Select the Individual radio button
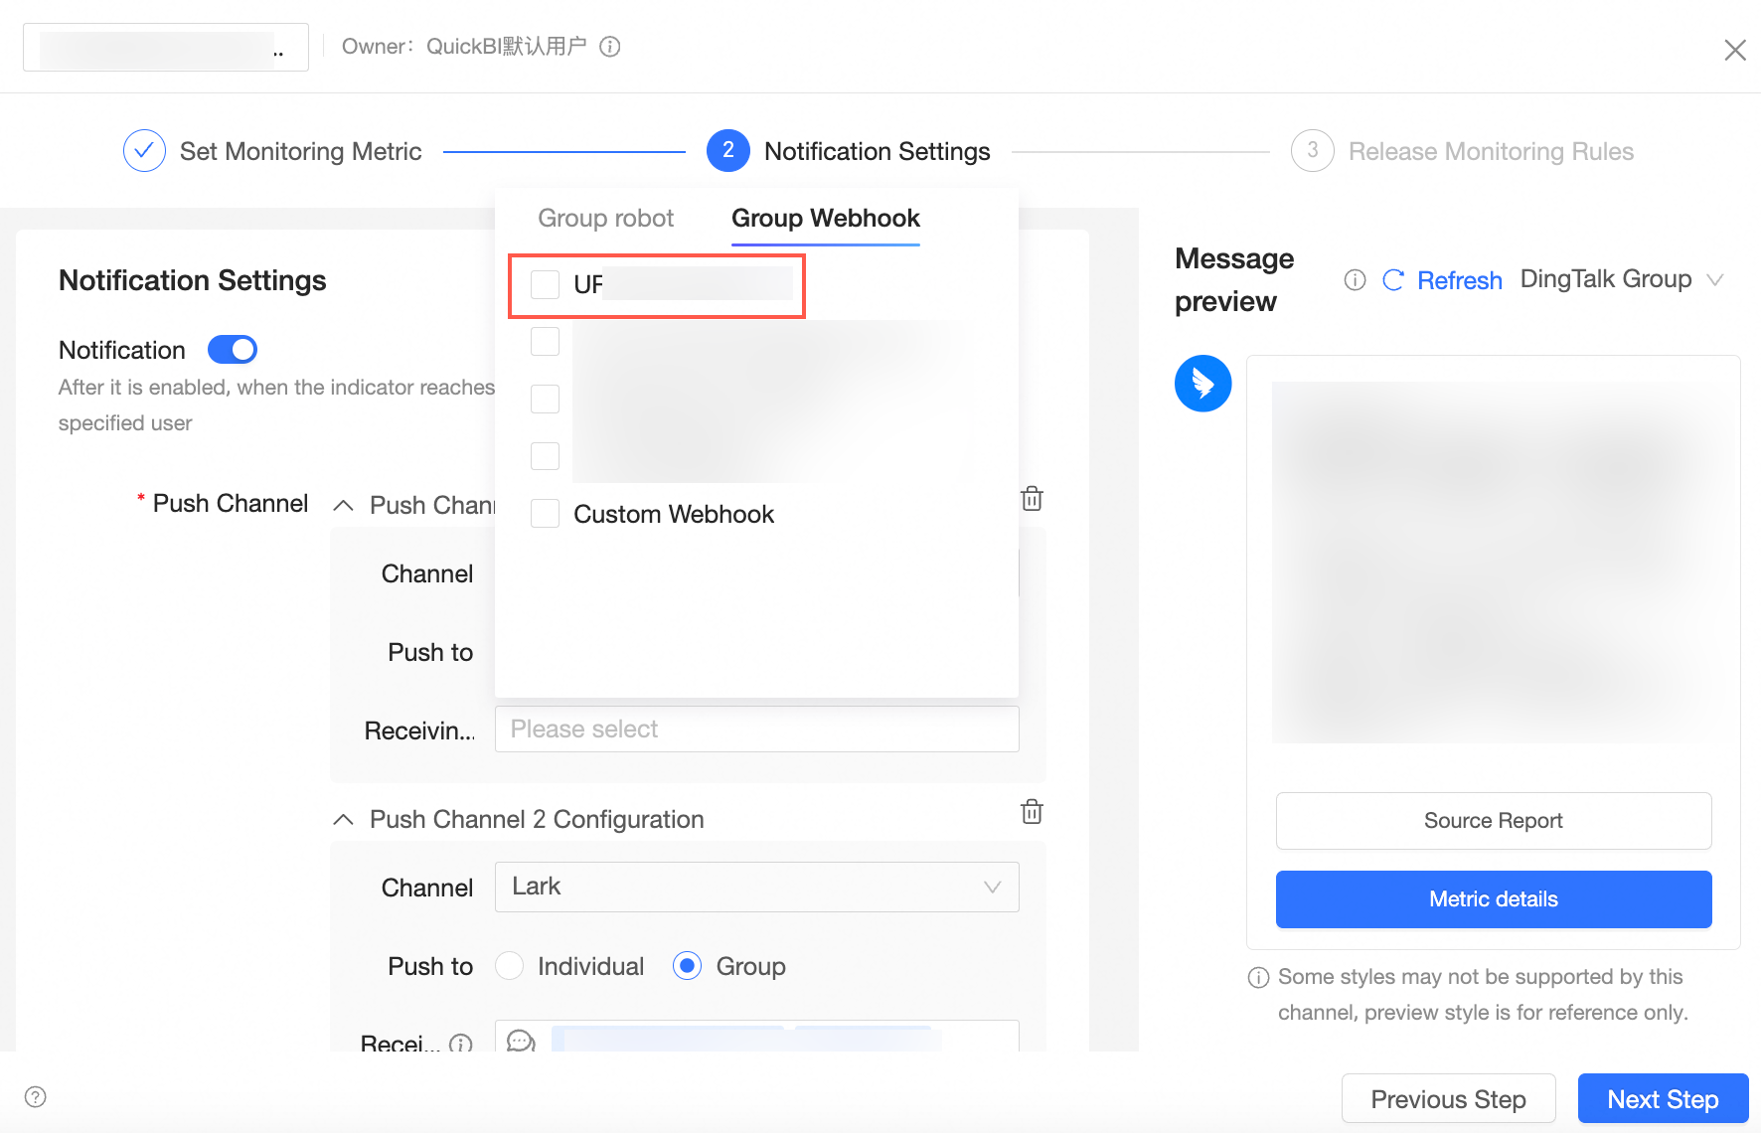This screenshot has height=1133, width=1761. click(510, 966)
